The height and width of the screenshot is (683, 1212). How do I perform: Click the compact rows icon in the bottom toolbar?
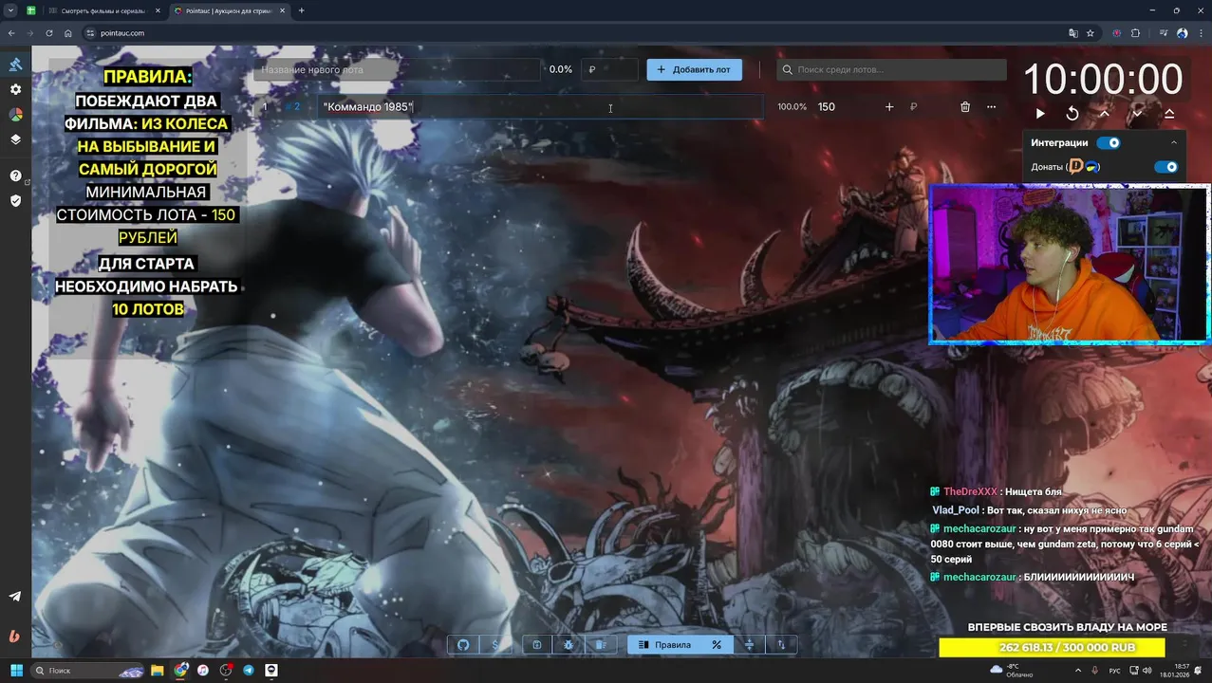click(750, 645)
